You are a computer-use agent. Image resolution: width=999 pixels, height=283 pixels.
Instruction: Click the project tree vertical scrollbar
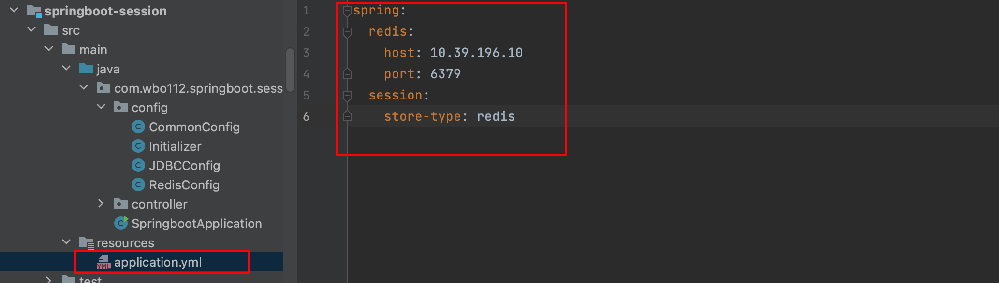290,70
